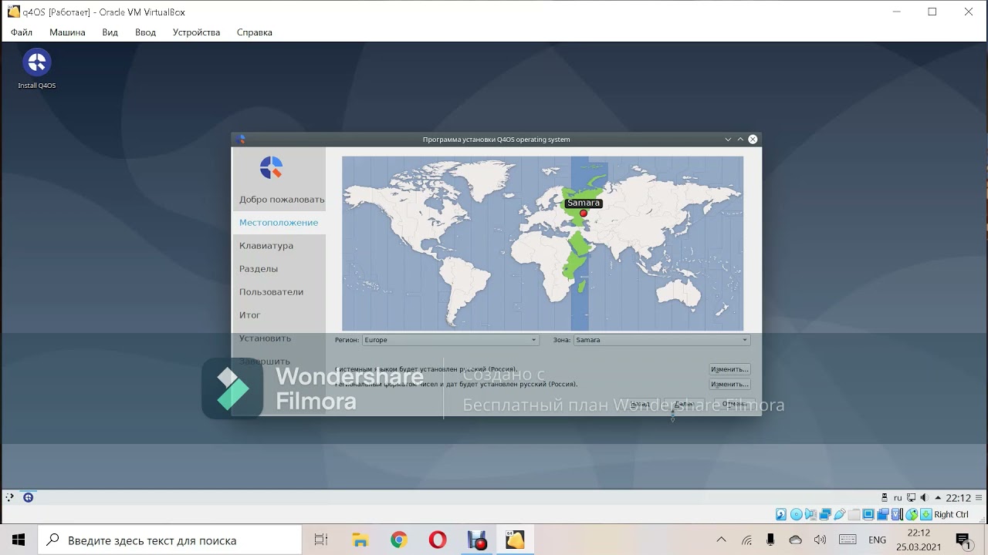This screenshot has height=555, width=988.
Task: Open the guest panel hamburger menu
Action: 979,497
